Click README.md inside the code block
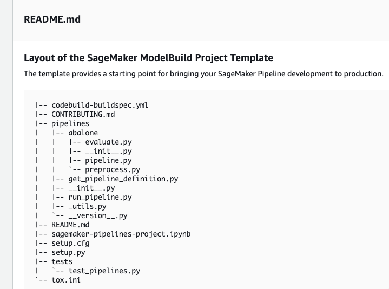This screenshot has width=389, height=289. pyautogui.click(x=70, y=225)
